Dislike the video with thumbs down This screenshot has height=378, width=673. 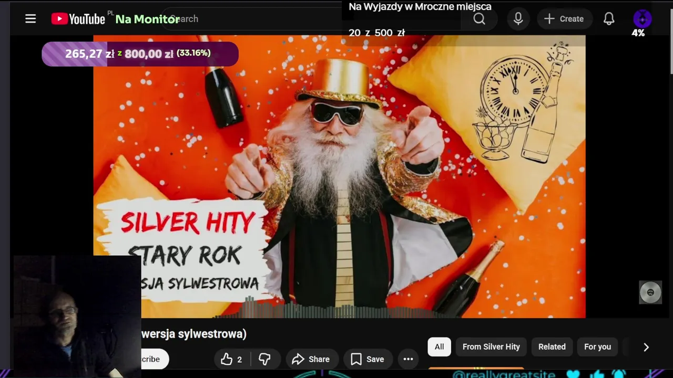click(264, 359)
